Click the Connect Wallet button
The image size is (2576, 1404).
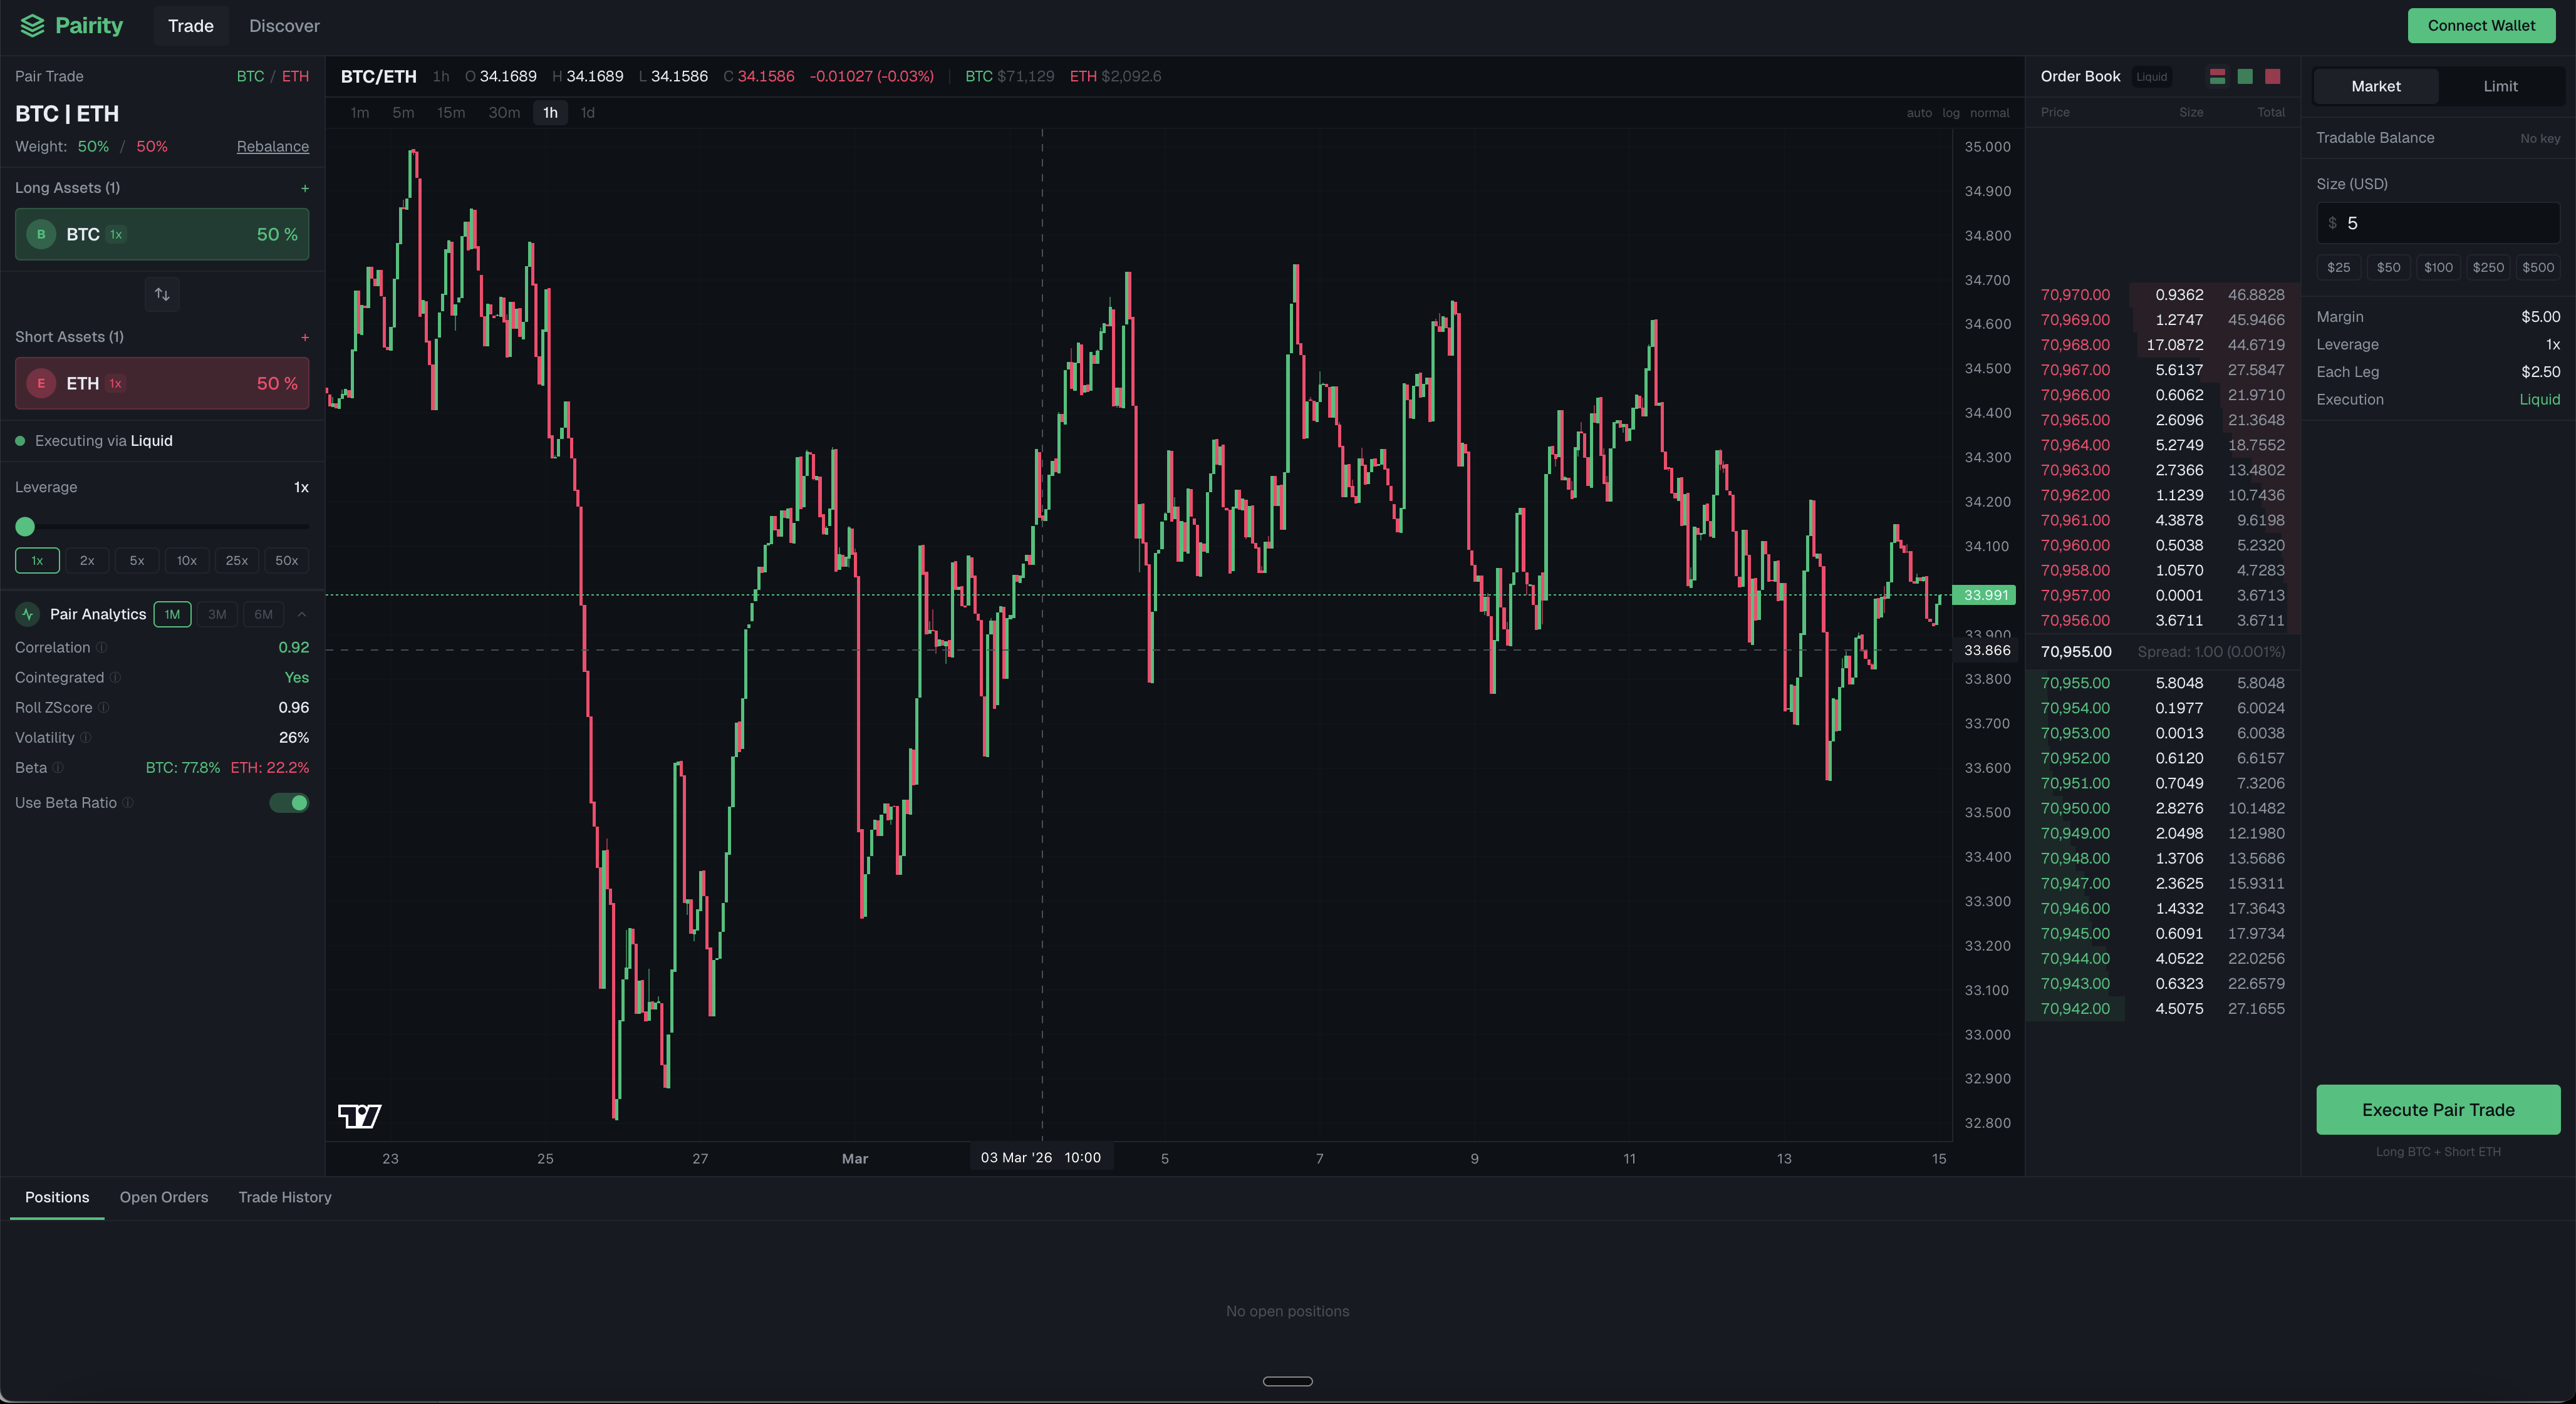pyautogui.click(x=2481, y=26)
